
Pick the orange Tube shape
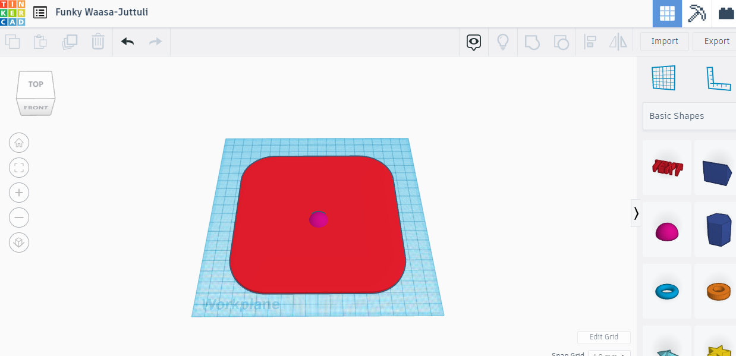716,291
